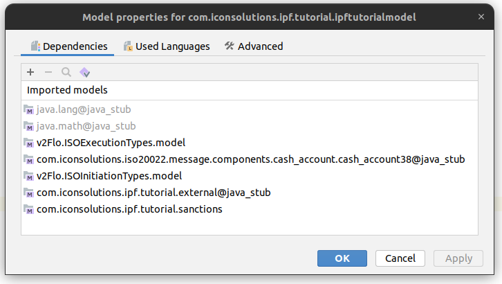Select java.math@java_stub in imported models
502x284 pixels.
[x=86, y=126]
